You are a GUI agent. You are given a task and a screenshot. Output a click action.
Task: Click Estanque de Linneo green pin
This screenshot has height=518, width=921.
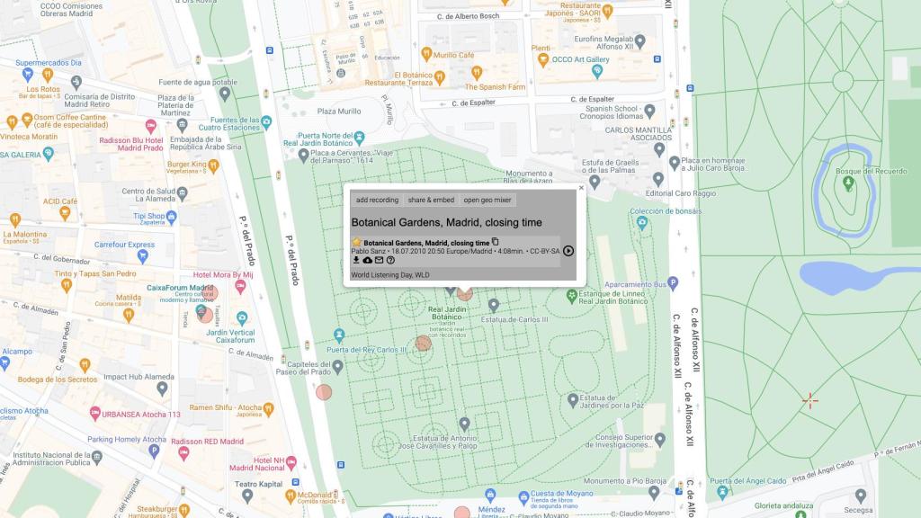click(571, 297)
